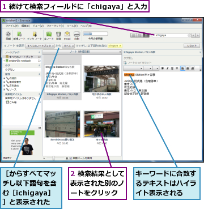
Task: Open the font color dropdown
Action: [x=156, y=69]
